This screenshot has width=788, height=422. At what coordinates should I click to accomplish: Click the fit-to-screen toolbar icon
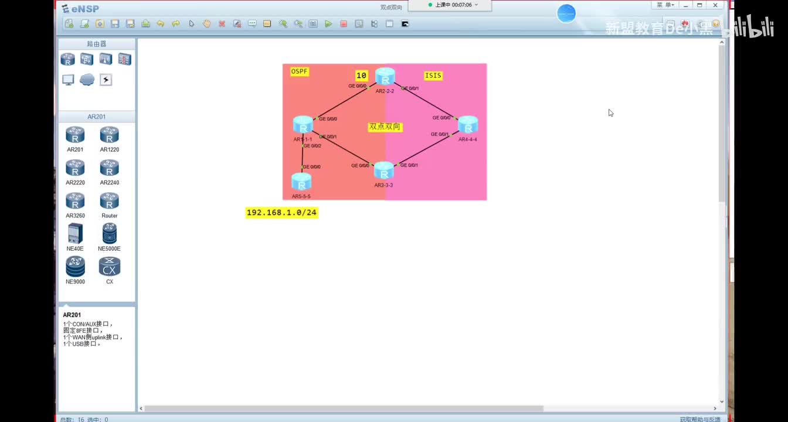tap(313, 24)
